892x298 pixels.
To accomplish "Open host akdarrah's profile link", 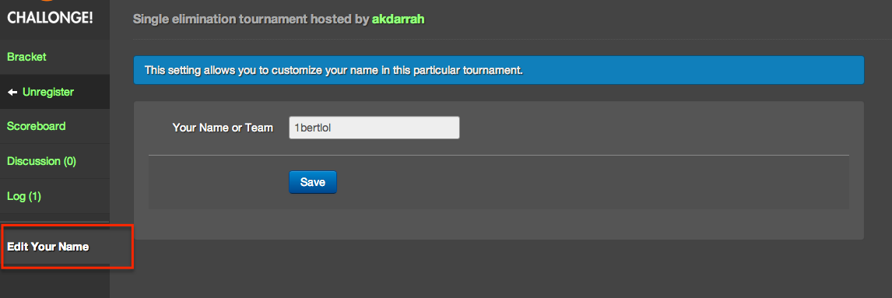I will tap(399, 19).
